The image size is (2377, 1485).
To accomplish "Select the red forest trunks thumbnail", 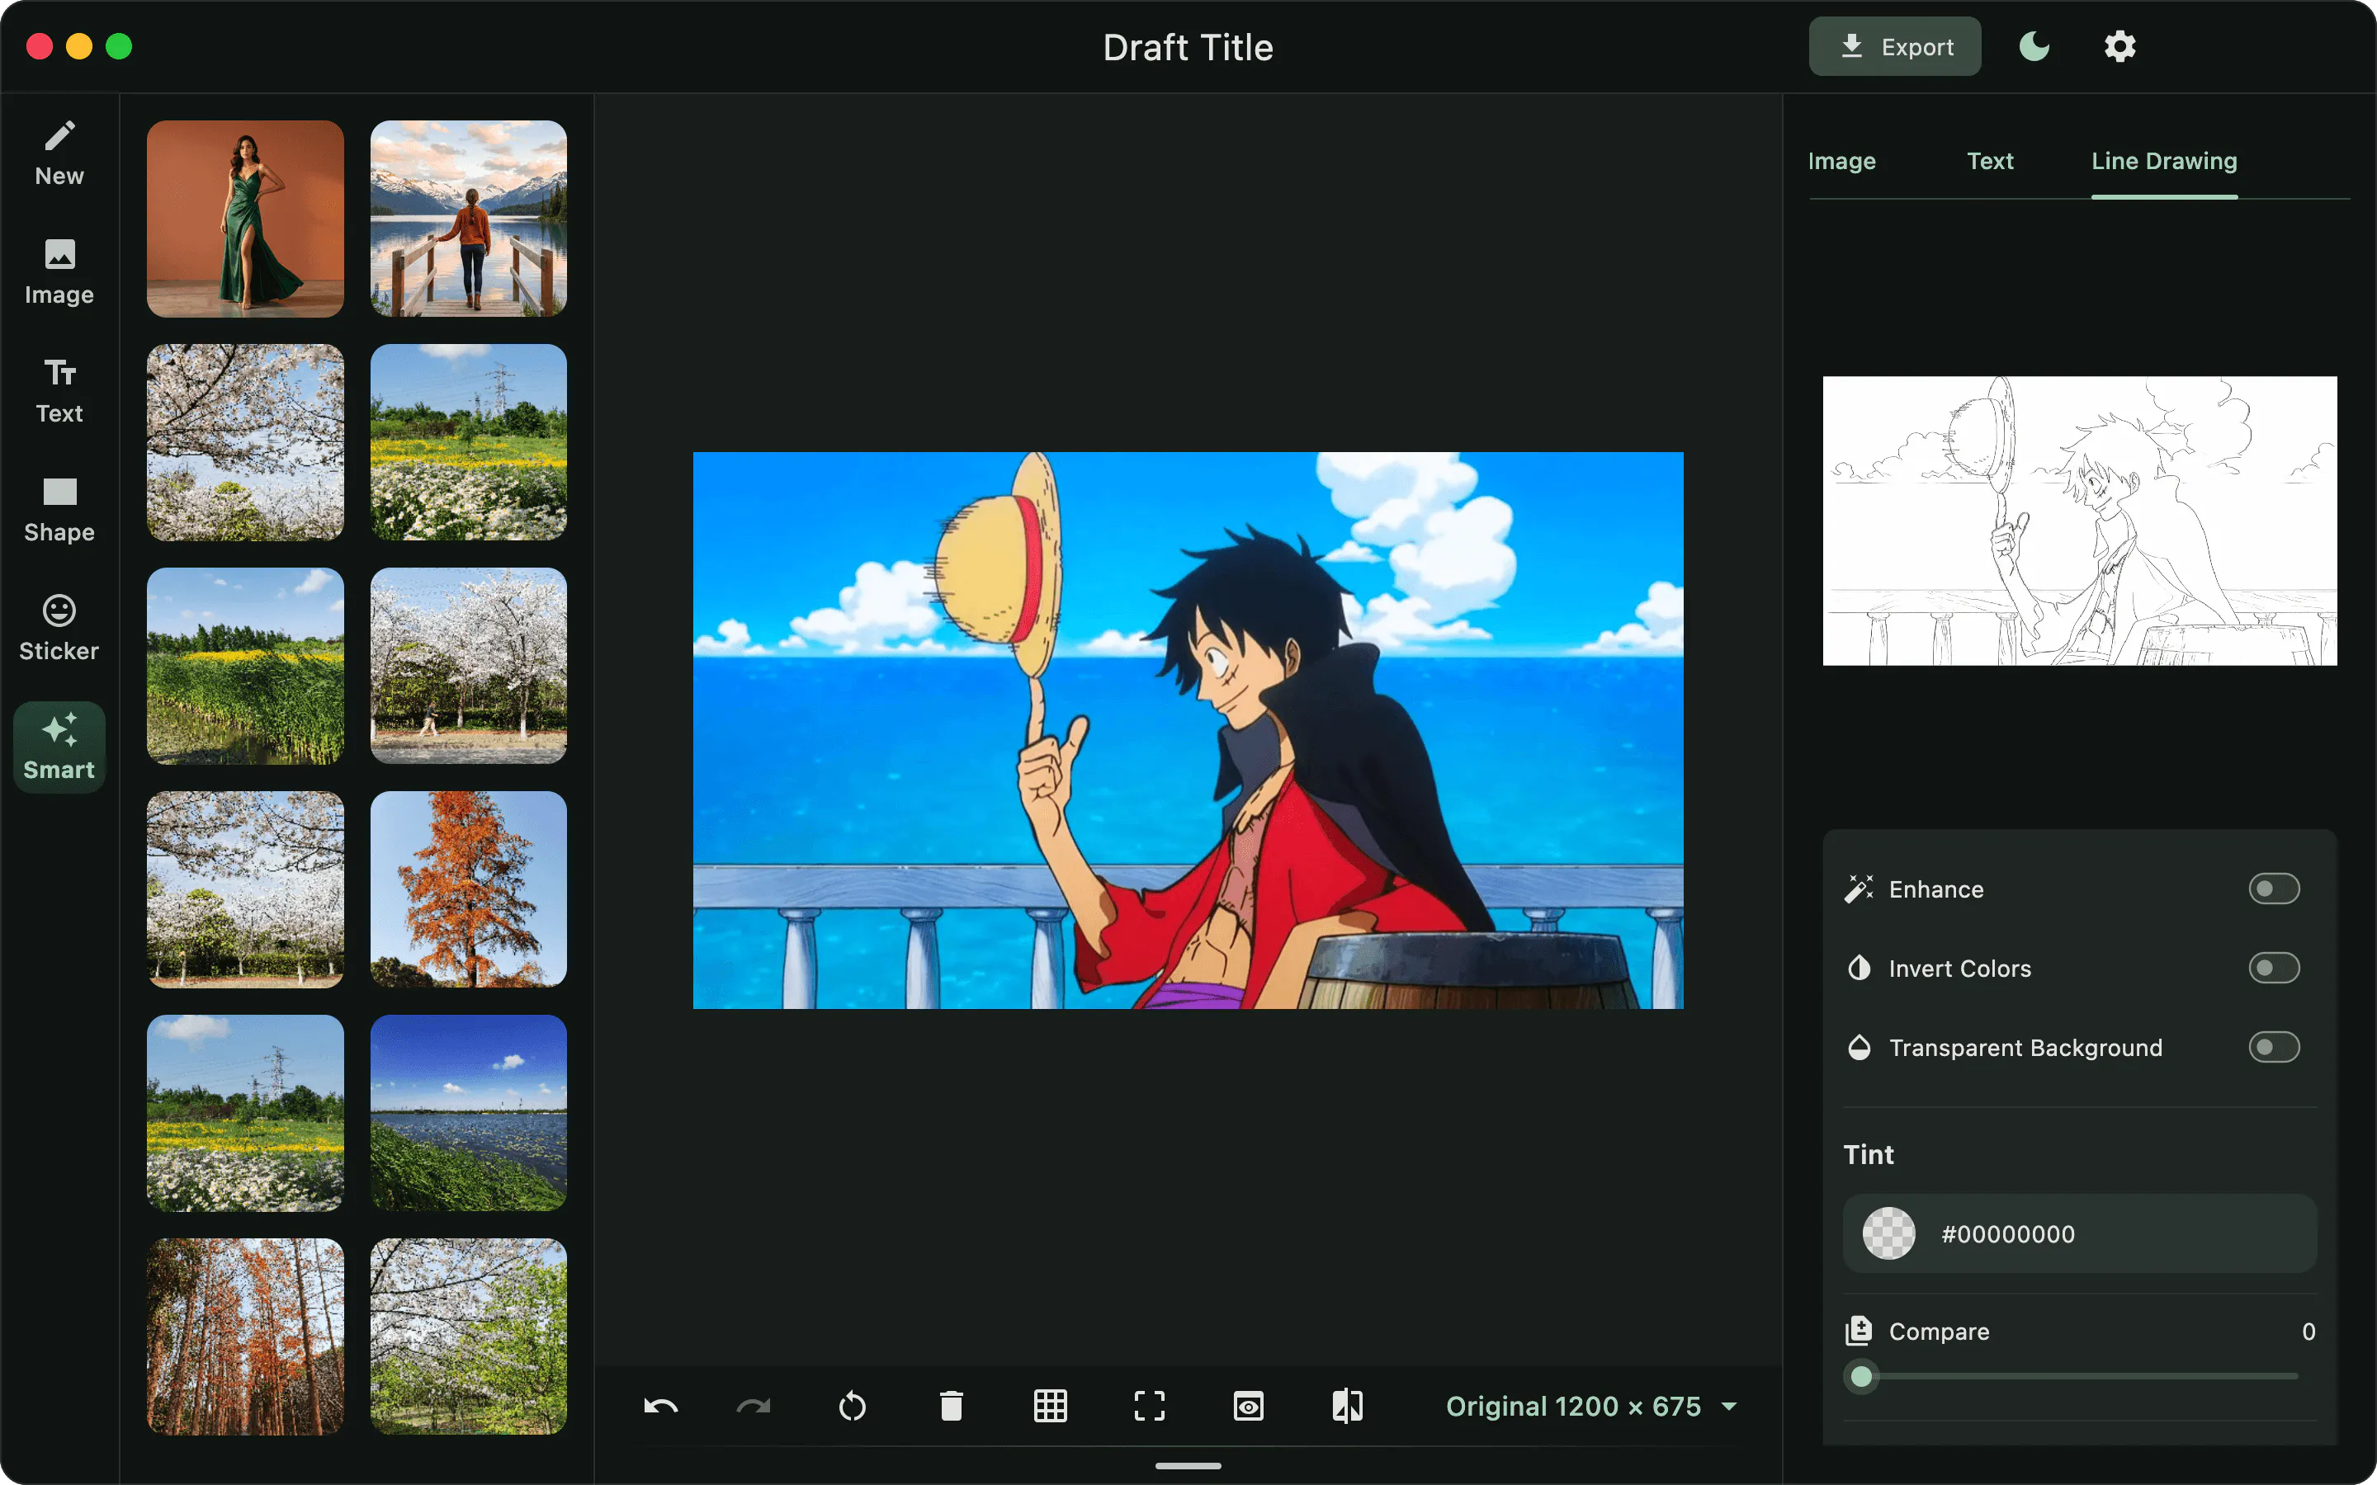I will pyautogui.click(x=246, y=1336).
